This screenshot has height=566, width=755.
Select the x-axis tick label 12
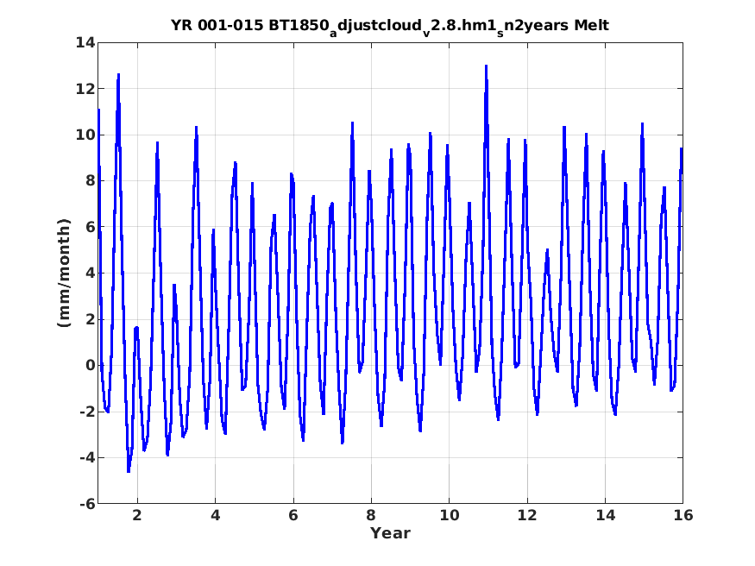tap(526, 515)
